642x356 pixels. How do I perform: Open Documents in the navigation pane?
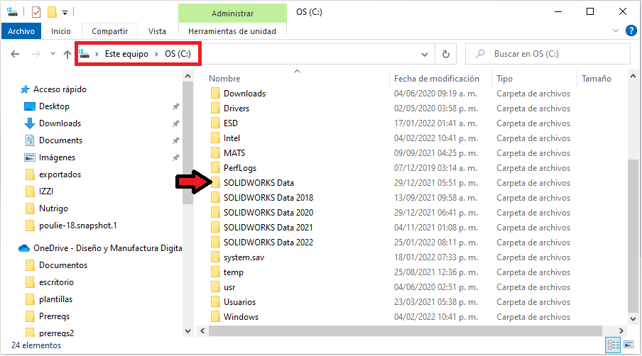[x=60, y=140]
